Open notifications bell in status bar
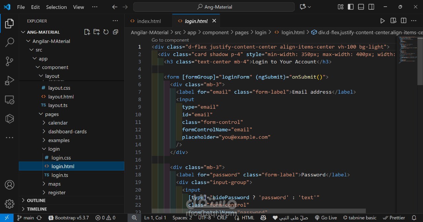 414,218
